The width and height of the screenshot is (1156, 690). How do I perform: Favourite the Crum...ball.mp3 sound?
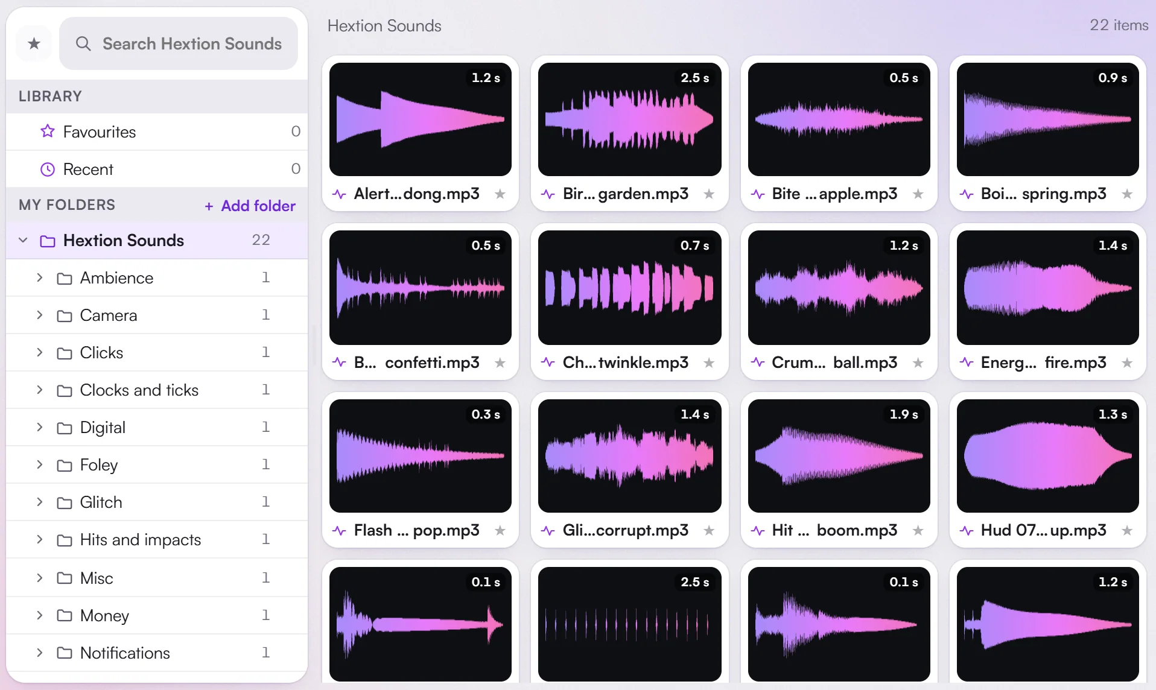point(918,362)
